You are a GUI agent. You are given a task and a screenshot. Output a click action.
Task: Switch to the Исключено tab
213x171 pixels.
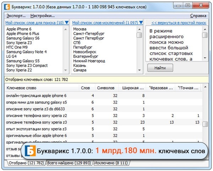[111, 163]
